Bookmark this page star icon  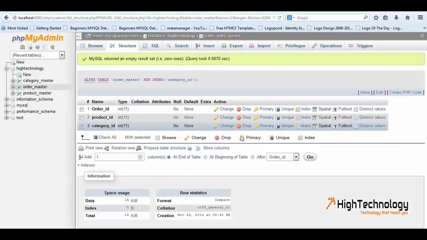[x=376, y=18]
